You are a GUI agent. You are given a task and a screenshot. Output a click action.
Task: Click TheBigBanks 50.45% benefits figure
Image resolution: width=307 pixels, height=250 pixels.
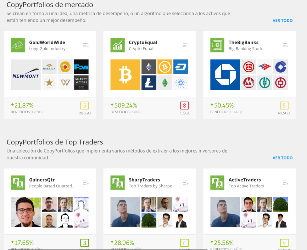click(222, 105)
